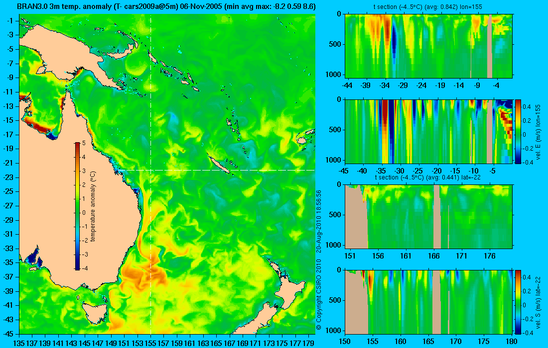Viewport: 548px width, 348px height.
Task: Click '0.2' tick on vel. S colorbar
Action: click(x=527, y=291)
